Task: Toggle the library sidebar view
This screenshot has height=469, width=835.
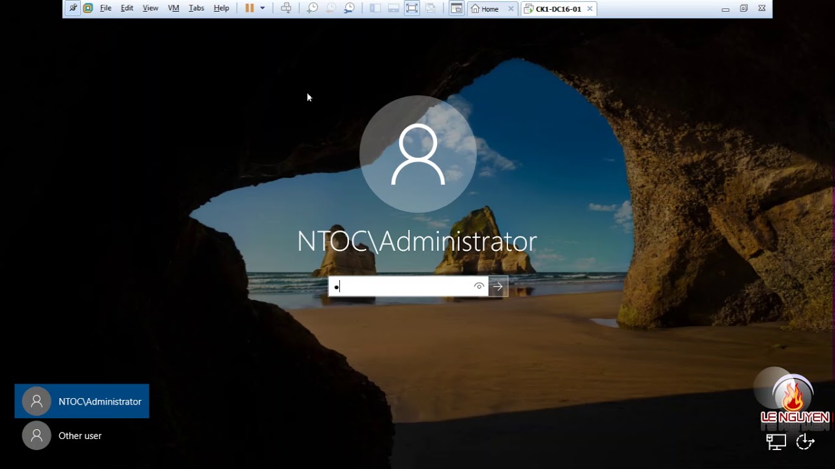Action: 375,8
